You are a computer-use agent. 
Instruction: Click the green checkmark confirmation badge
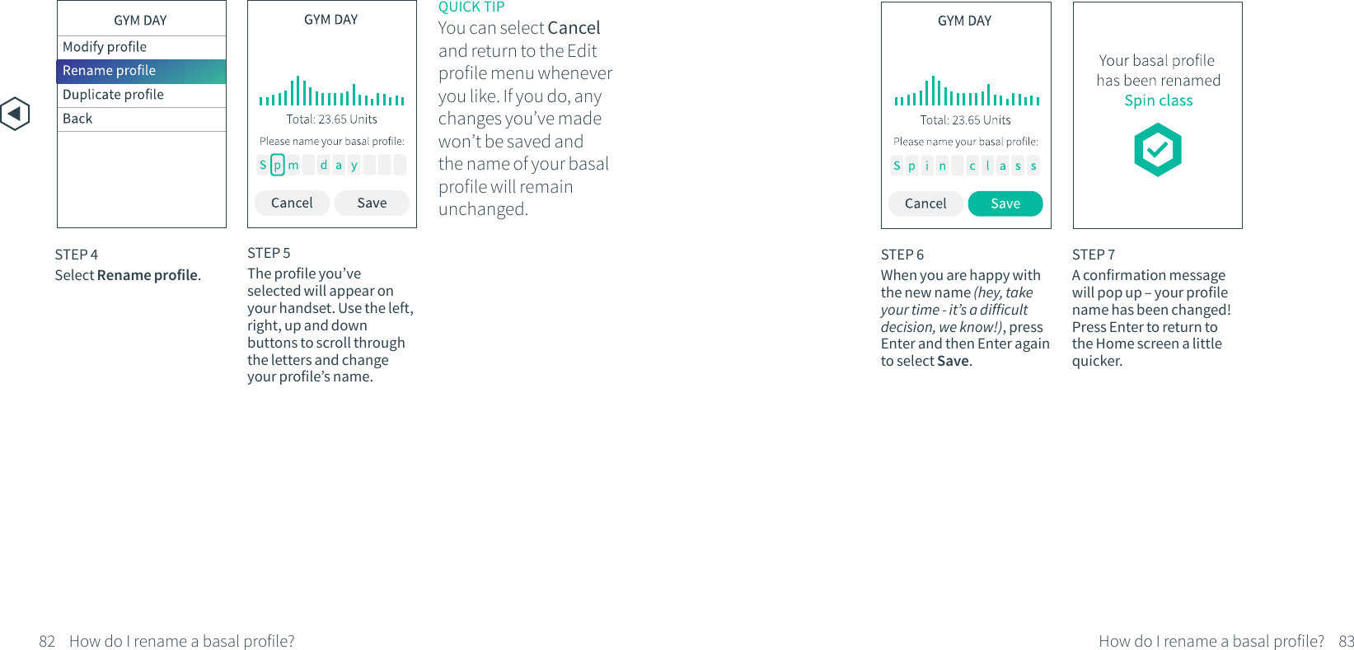pos(1157,150)
